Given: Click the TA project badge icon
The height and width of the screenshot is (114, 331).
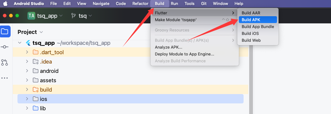Looking at the screenshot, I should point(31,16).
